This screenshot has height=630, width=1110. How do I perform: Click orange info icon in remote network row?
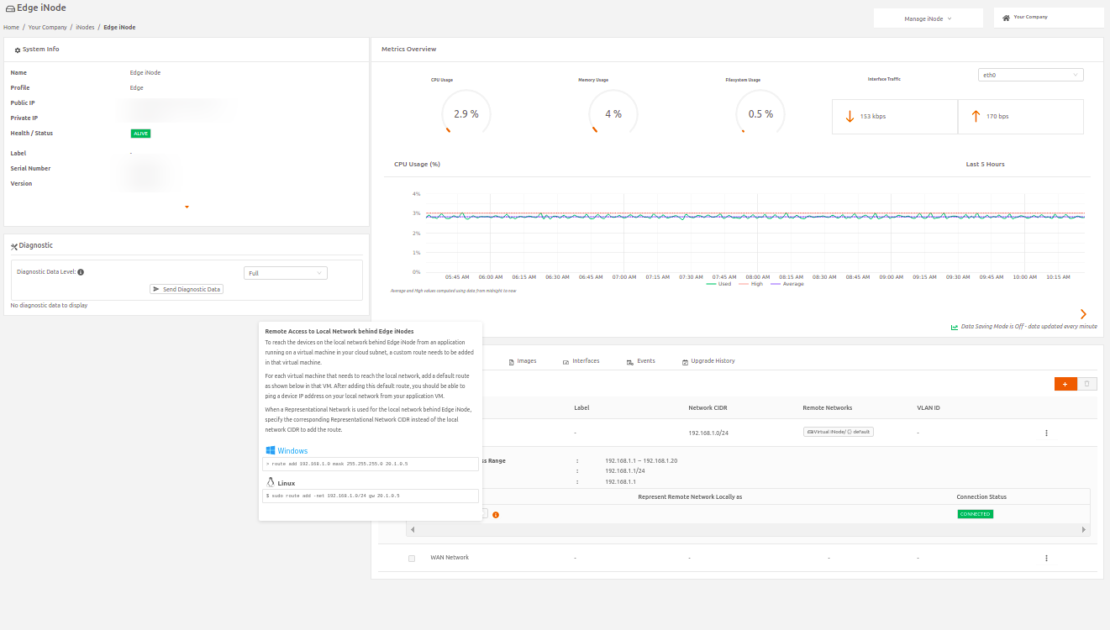click(496, 514)
